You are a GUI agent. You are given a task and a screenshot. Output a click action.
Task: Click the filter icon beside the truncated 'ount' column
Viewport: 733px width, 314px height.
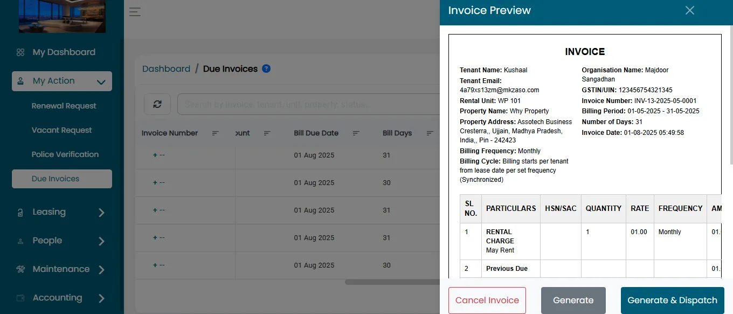(267, 133)
